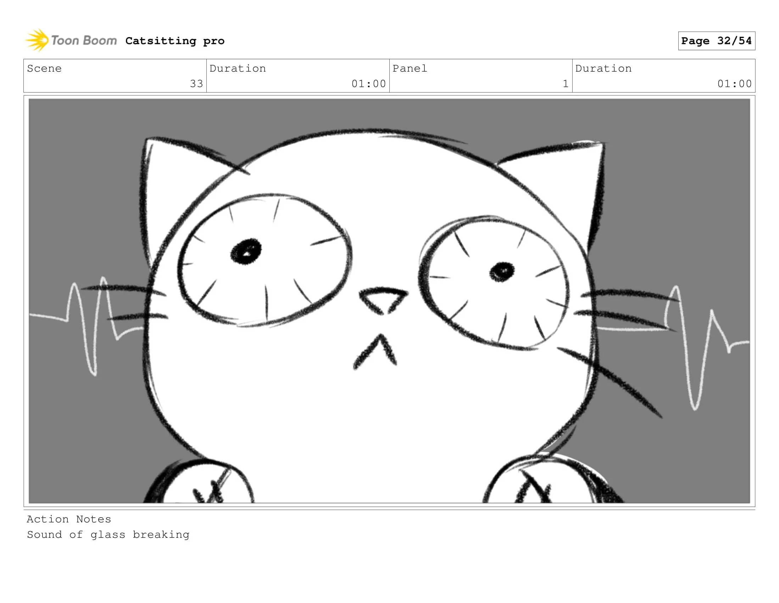Click the Scene header cell
The image size is (779, 603).
[x=44, y=68]
